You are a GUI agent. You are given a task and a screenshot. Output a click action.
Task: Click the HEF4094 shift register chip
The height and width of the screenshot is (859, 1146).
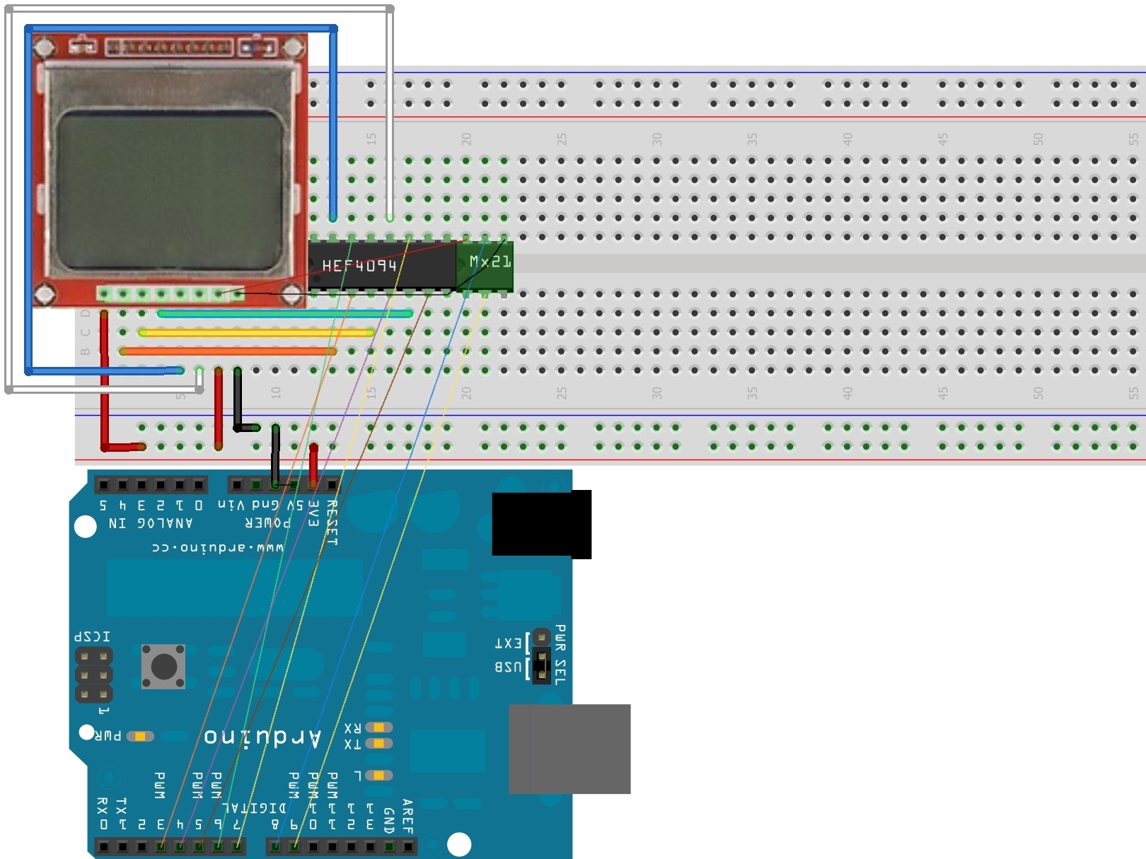pos(383,265)
